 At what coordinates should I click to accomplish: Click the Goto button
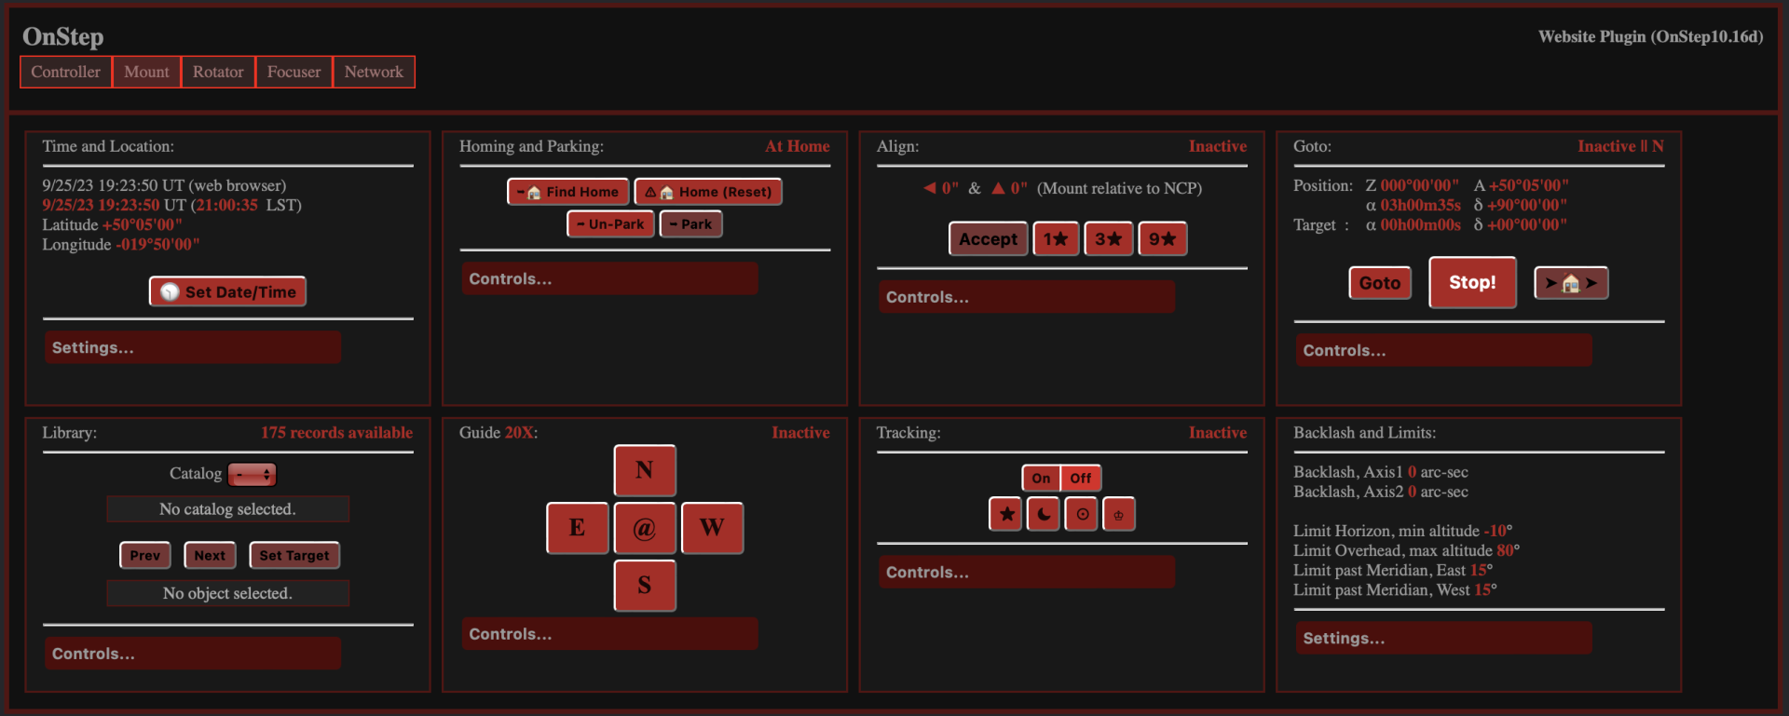[x=1380, y=283]
